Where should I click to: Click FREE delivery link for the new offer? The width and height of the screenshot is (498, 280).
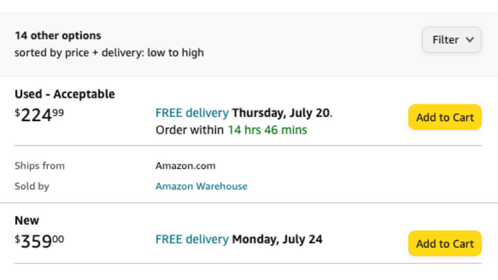point(192,239)
